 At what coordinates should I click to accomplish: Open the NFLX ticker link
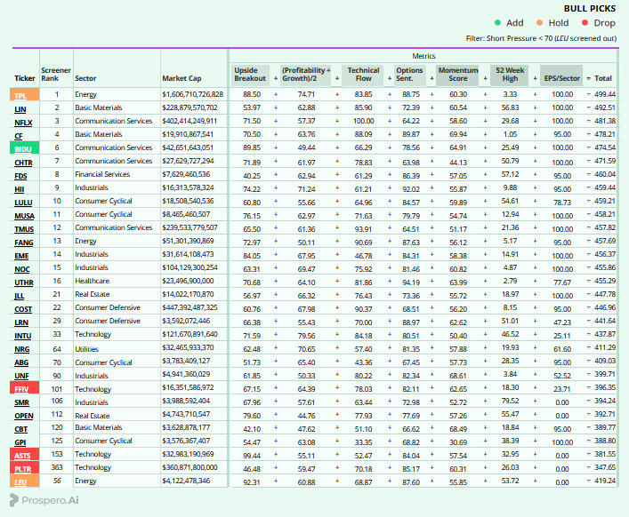coord(23,123)
